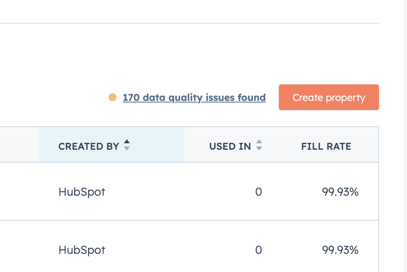Open the 170 data quality issues link
Screen dimensions: 407x272
tap(194, 98)
